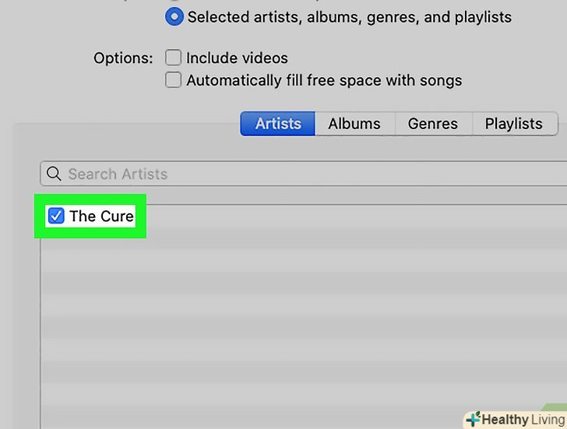
Task: Click The Cure artist name
Action: click(x=101, y=216)
